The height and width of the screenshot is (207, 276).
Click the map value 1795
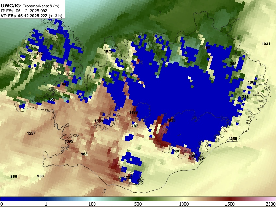click(x=128, y=177)
